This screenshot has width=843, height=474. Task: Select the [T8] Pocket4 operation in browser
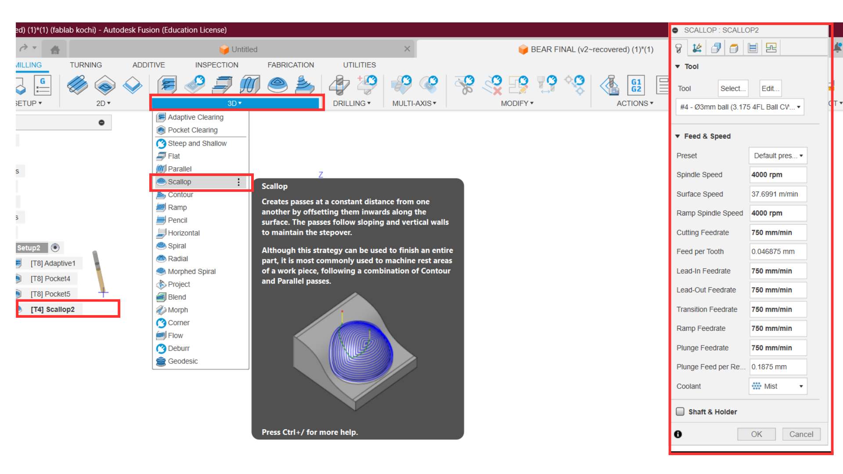pyautogui.click(x=50, y=279)
